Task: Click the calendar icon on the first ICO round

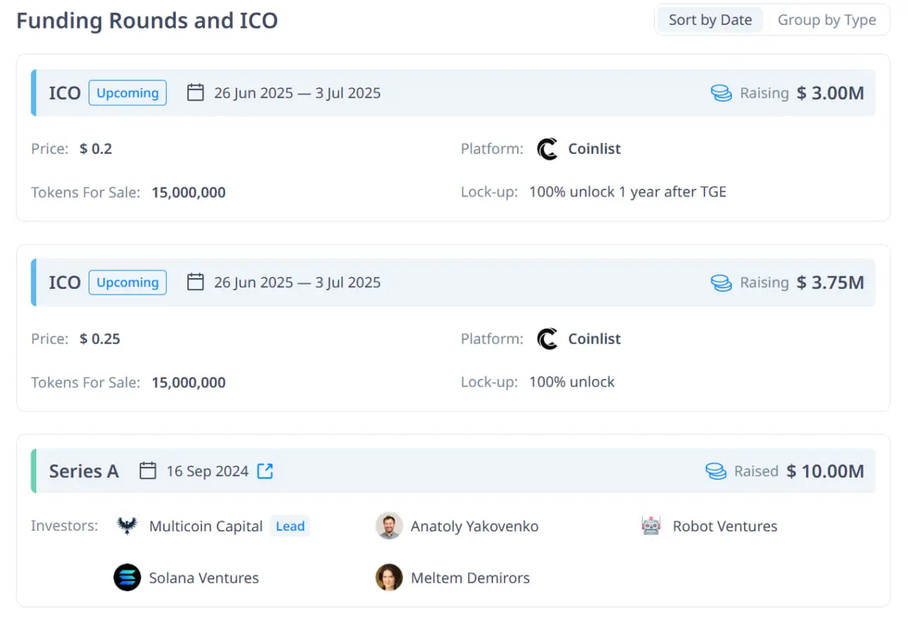Action: point(195,92)
